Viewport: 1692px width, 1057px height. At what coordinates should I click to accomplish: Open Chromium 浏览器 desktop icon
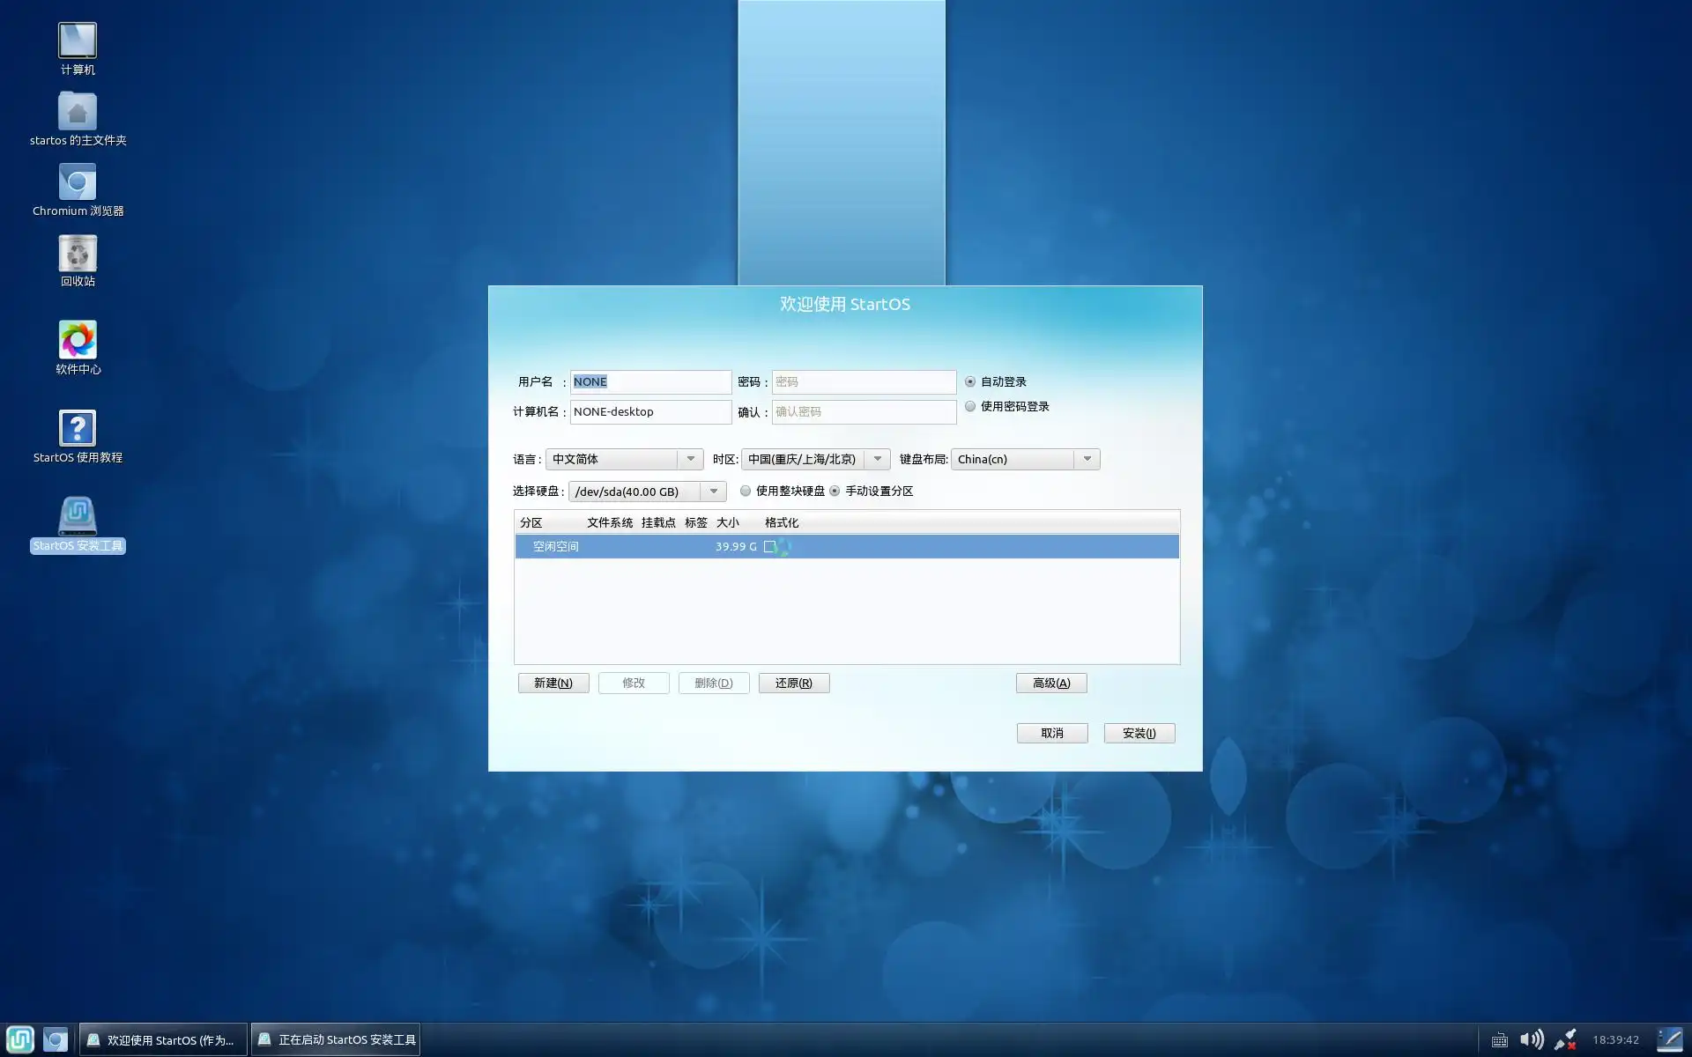click(78, 182)
